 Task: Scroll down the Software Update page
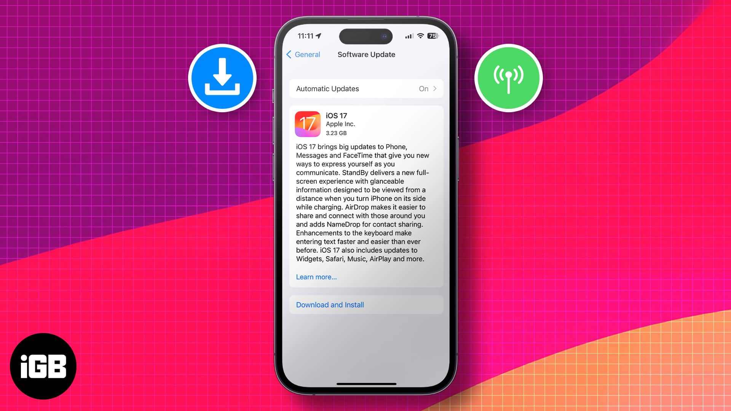point(365,226)
